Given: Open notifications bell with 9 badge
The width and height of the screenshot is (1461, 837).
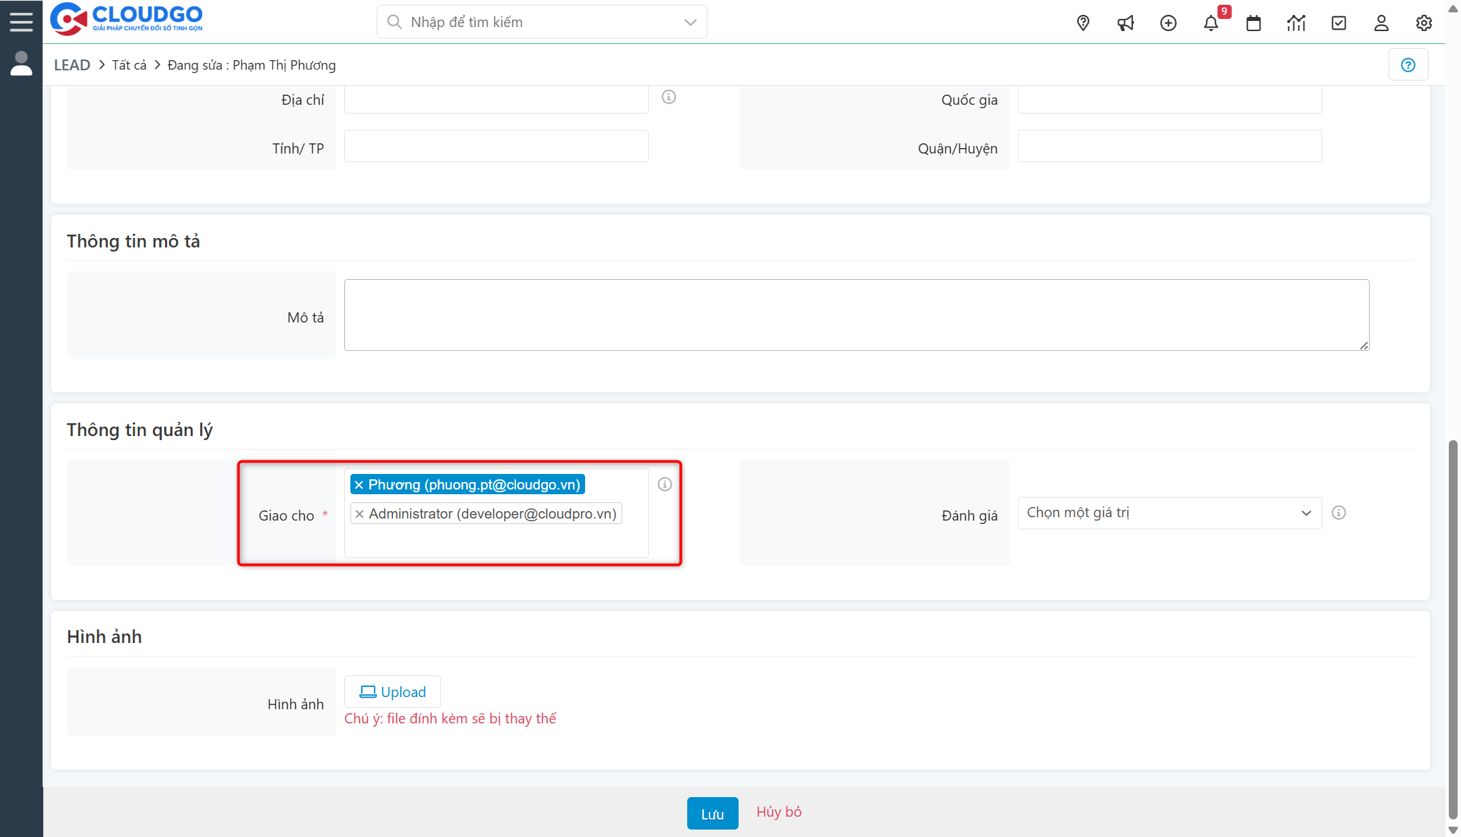Looking at the screenshot, I should click(x=1211, y=23).
